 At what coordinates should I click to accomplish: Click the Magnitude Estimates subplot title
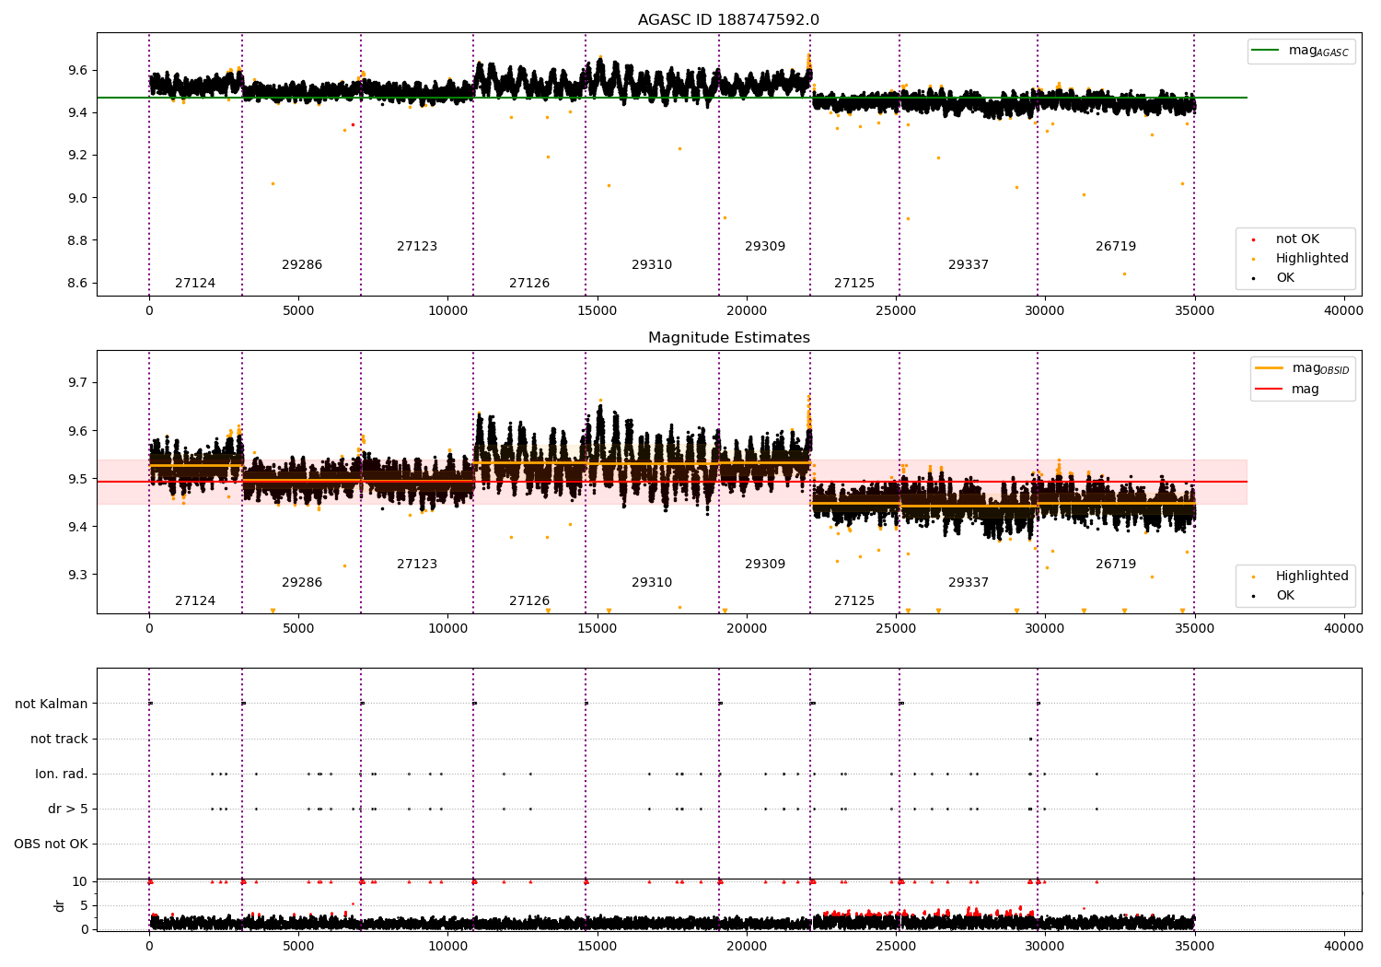pos(728,338)
